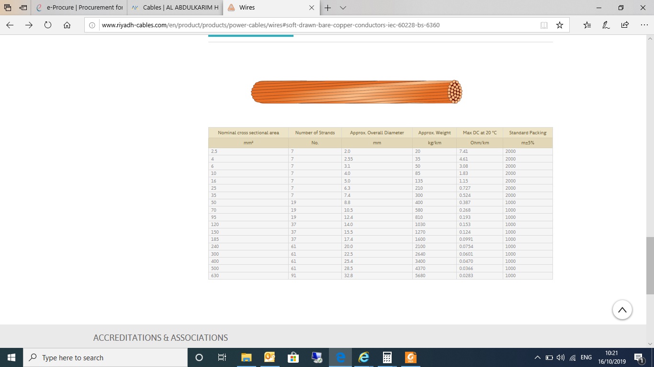The height and width of the screenshot is (367, 654).
Task: Share this page using the share icon
Action: pos(625,25)
